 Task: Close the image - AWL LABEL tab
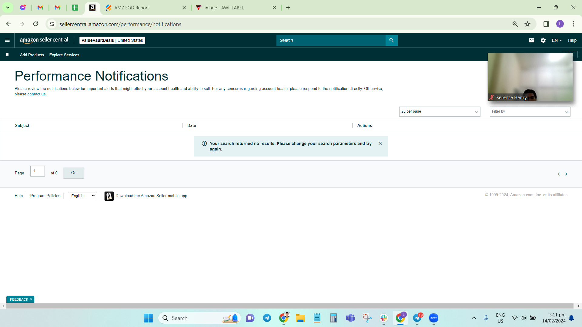point(274,8)
